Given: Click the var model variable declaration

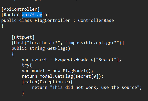Looking at the screenshot, I should coord(33,71).
